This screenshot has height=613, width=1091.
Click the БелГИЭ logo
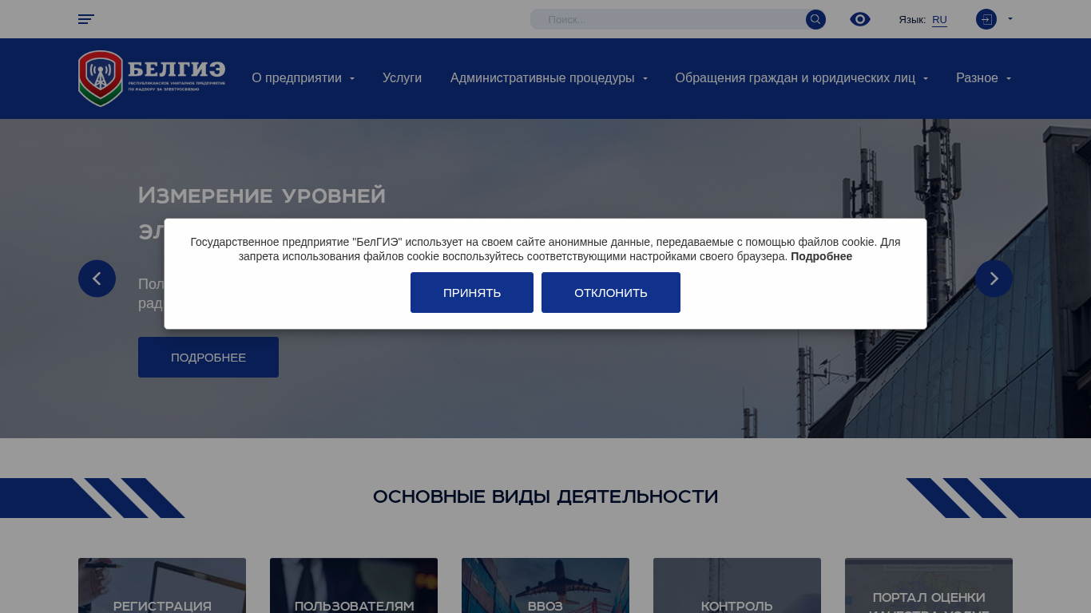(152, 78)
